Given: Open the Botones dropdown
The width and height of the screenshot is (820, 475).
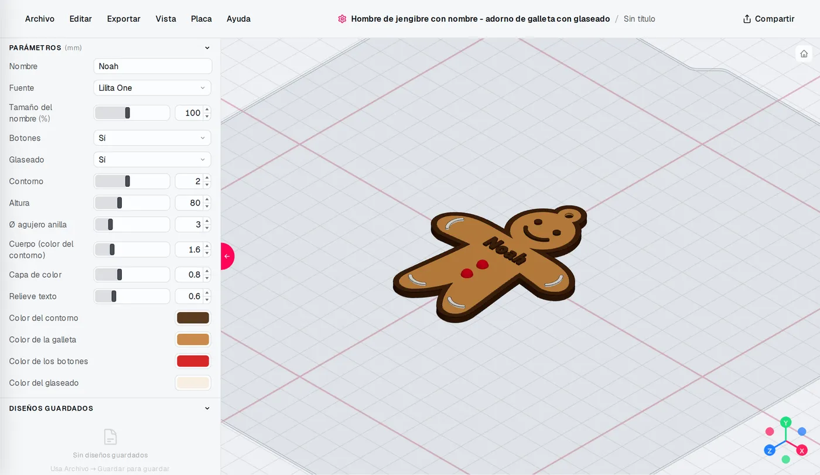Looking at the screenshot, I should point(152,138).
